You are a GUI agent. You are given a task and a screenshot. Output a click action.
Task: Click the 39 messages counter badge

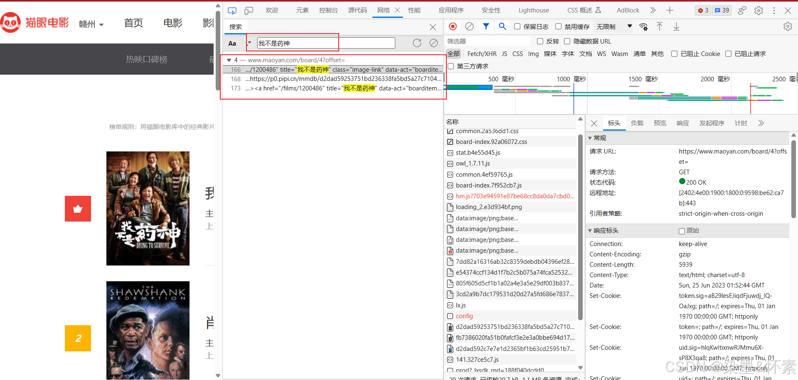(722, 10)
